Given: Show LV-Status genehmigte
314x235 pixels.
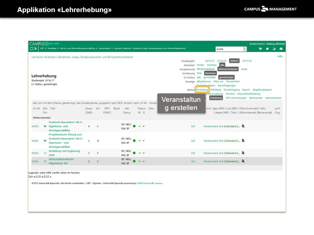Looking at the screenshot, I should point(226,77).
